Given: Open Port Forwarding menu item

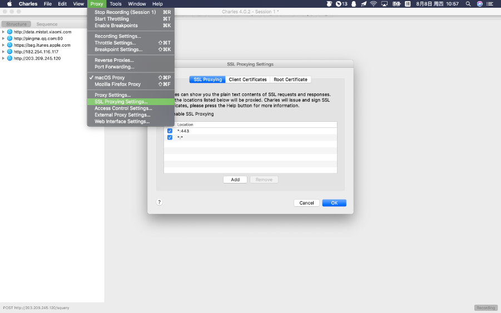Looking at the screenshot, I should pos(131,67).
